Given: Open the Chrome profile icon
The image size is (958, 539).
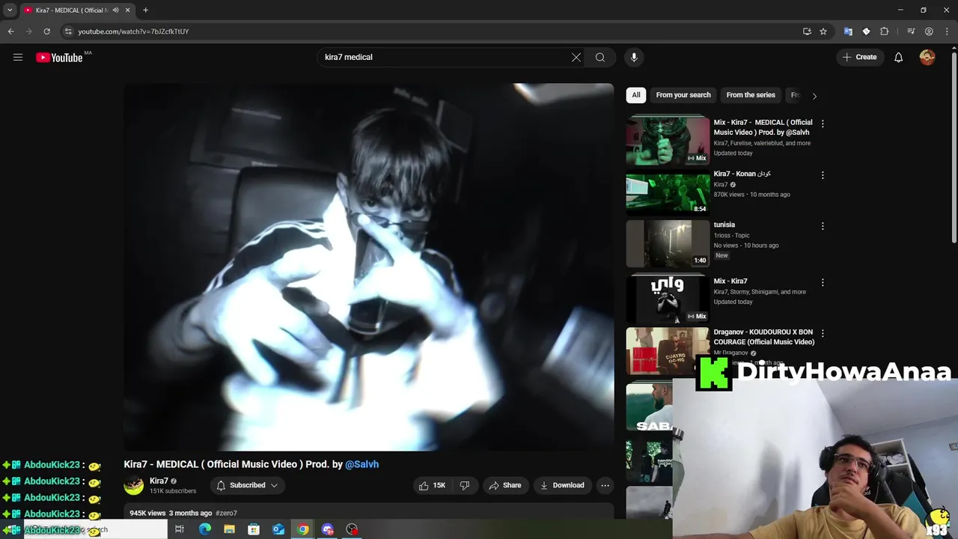Looking at the screenshot, I should point(929,31).
